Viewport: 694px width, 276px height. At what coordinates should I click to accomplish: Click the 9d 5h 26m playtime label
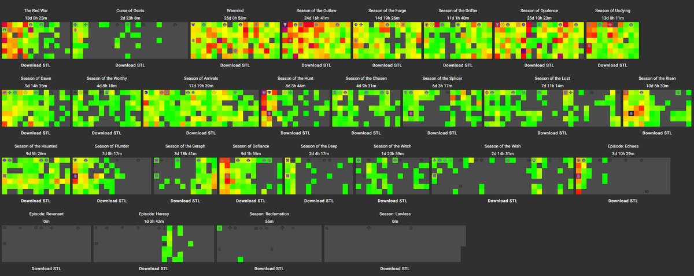[36, 153]
